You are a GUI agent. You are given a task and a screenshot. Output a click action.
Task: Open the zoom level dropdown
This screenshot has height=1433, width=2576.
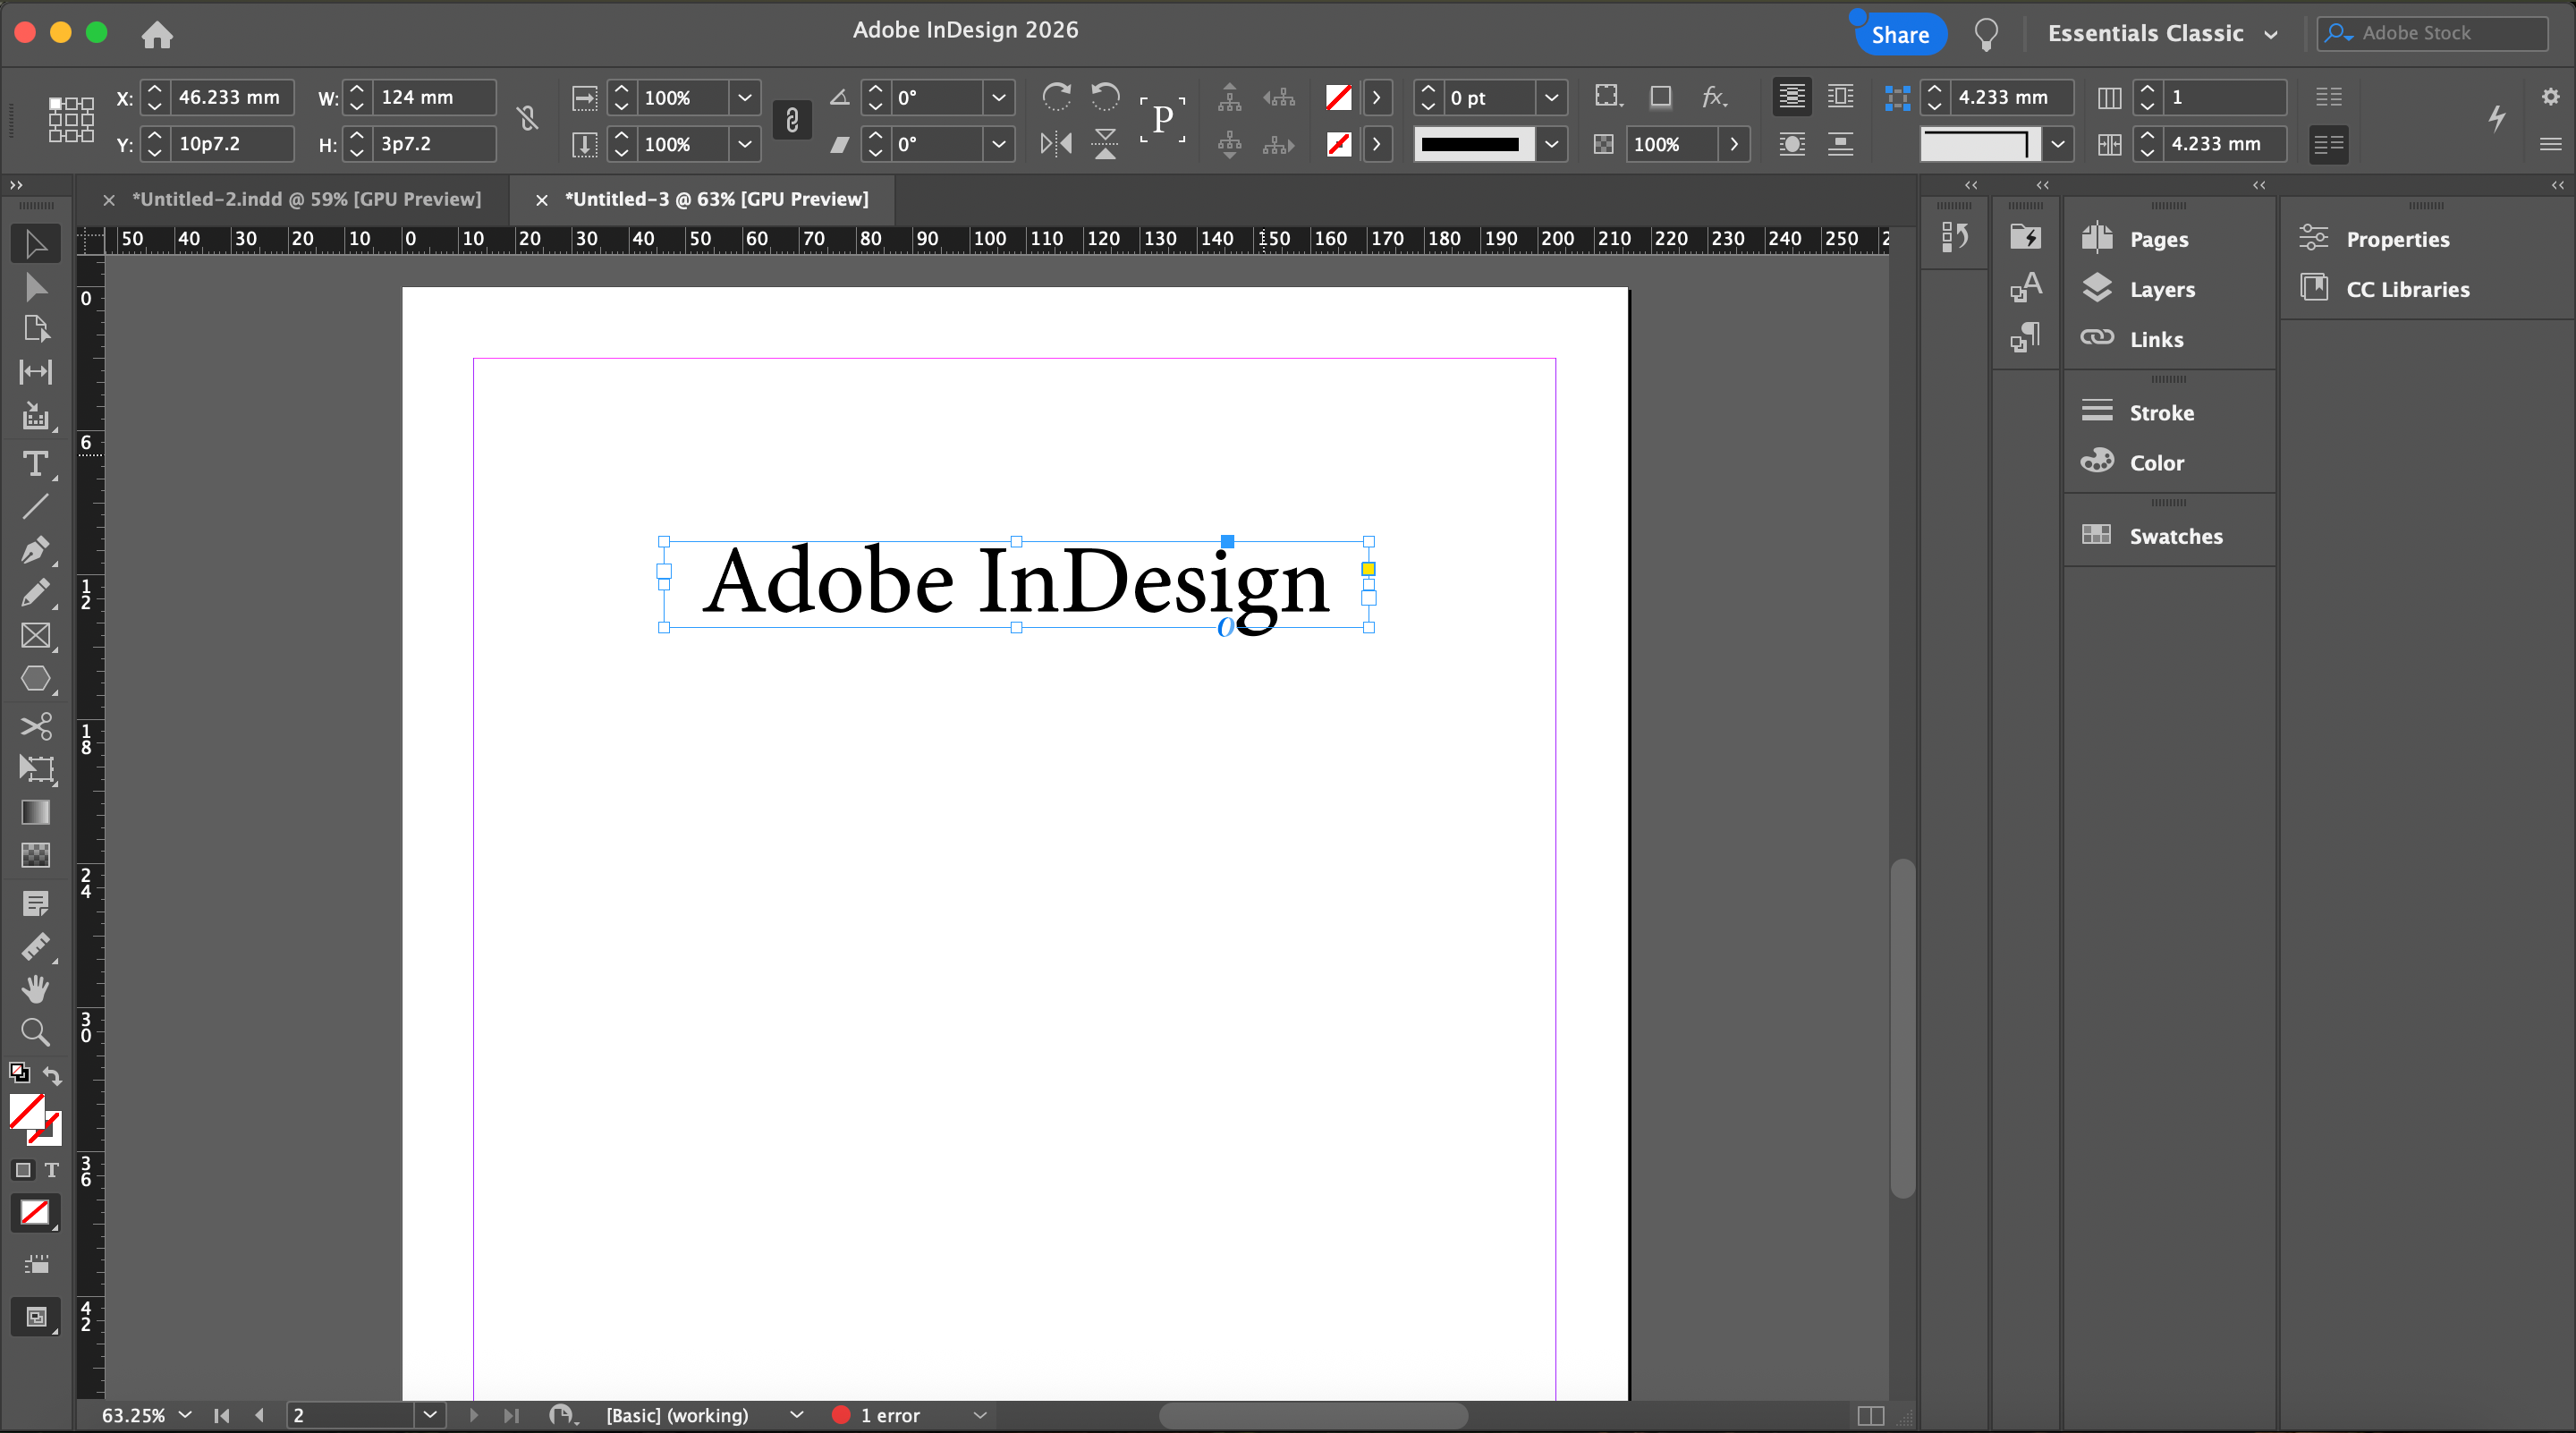pyautogui.click(x=185, y=1415)
